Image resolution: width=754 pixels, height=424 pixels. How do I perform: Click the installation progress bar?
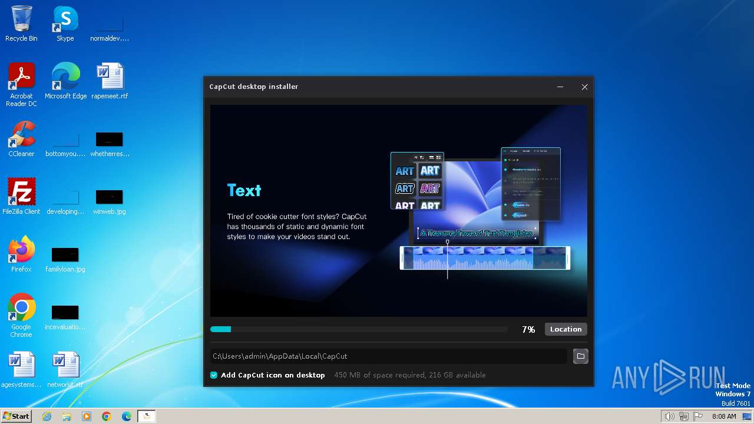359,329
